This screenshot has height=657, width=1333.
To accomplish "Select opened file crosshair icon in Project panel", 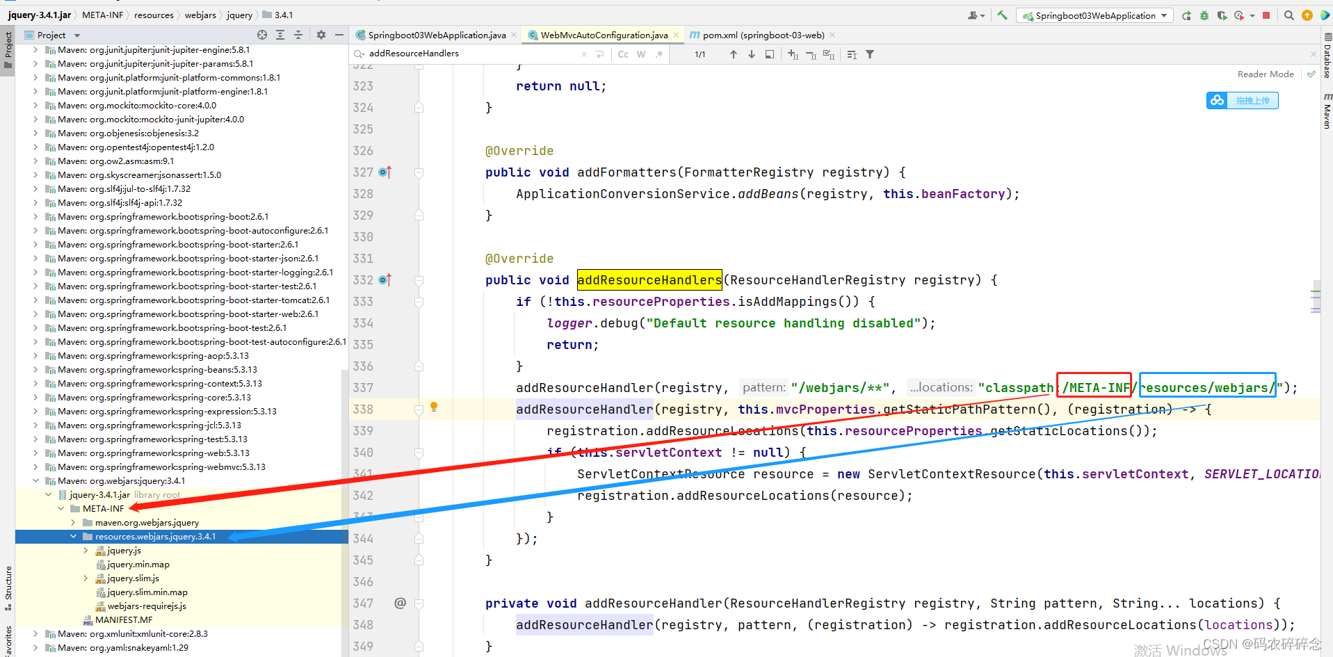I will click(x=262, y=35).
